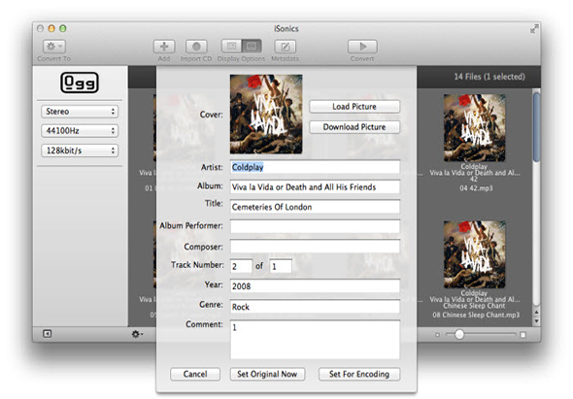Click the Ogg format logo
Viewport: 573px width, 399px height.
pyautogui.click(x=80, y=83)
